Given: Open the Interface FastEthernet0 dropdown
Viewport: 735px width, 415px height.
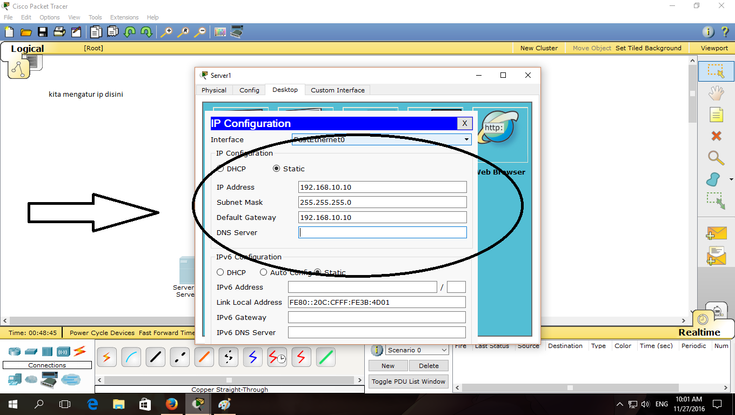Looking at the screenshot, I should [382, 139].
